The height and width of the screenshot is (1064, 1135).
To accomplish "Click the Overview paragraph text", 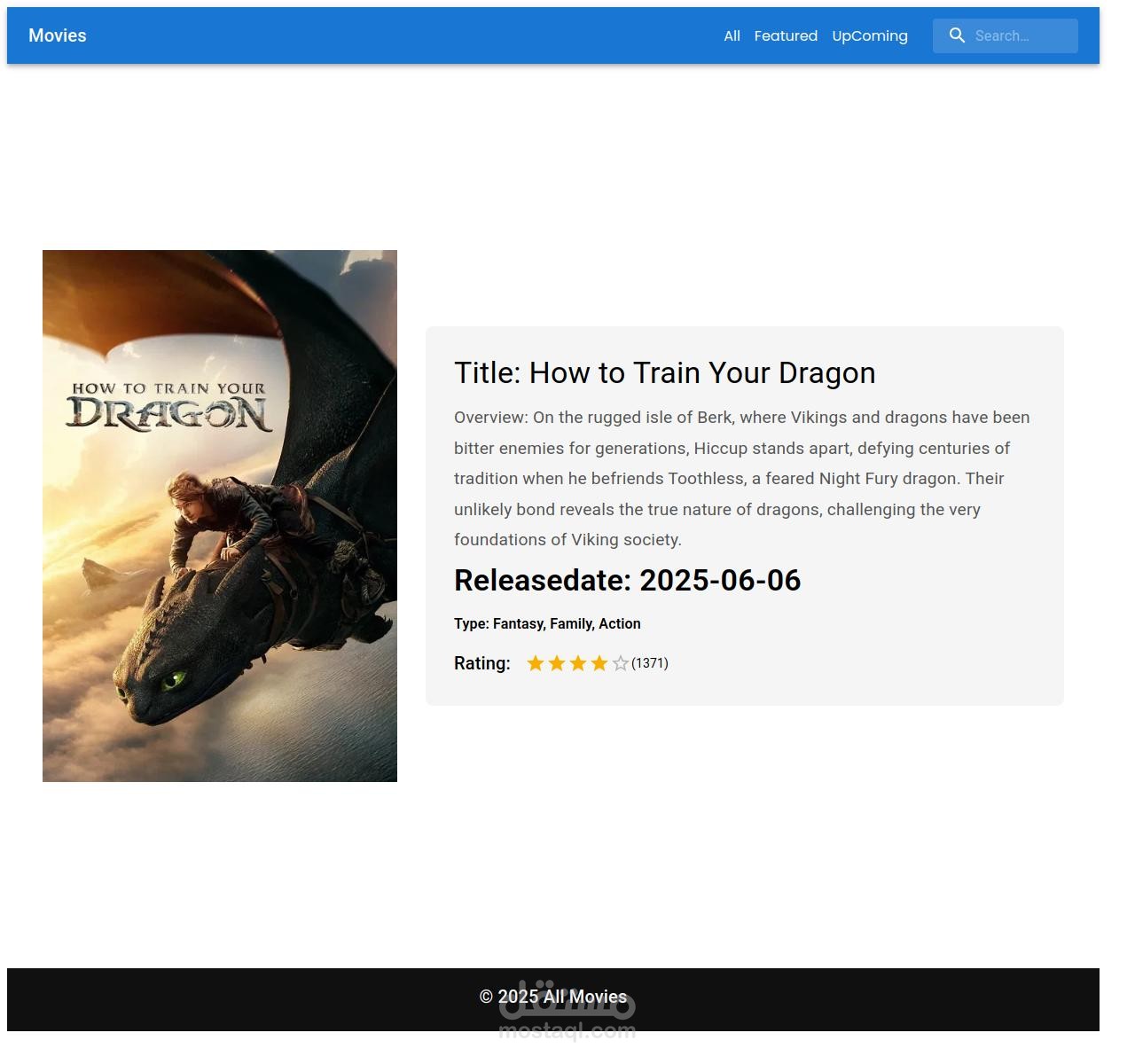I will pos(742,479).
